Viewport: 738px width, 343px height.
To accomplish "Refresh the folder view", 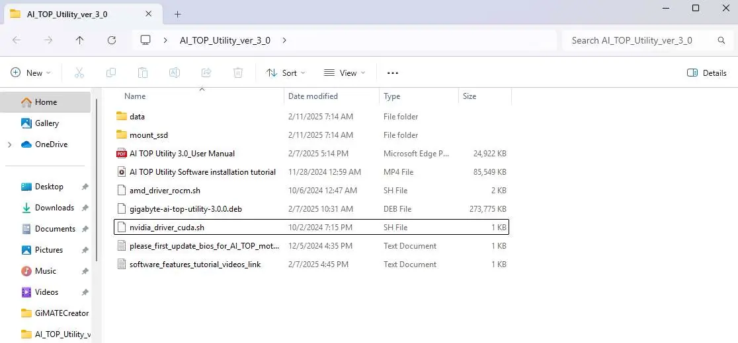I will click(112, 40).
